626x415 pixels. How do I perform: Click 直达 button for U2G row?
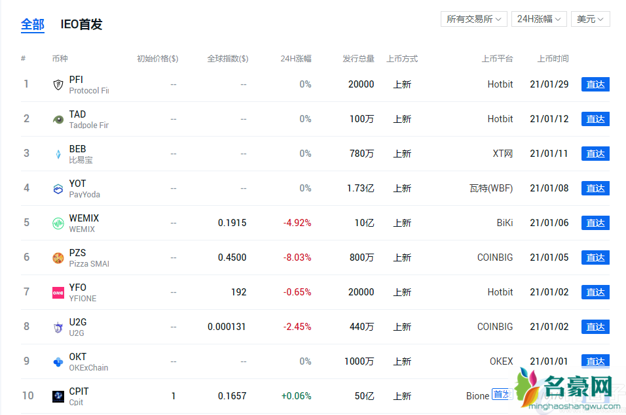click(x=595, y=327)
